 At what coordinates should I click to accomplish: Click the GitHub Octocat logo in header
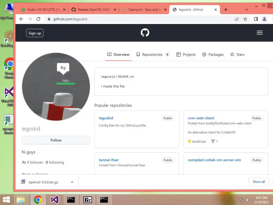coord(145,33)
